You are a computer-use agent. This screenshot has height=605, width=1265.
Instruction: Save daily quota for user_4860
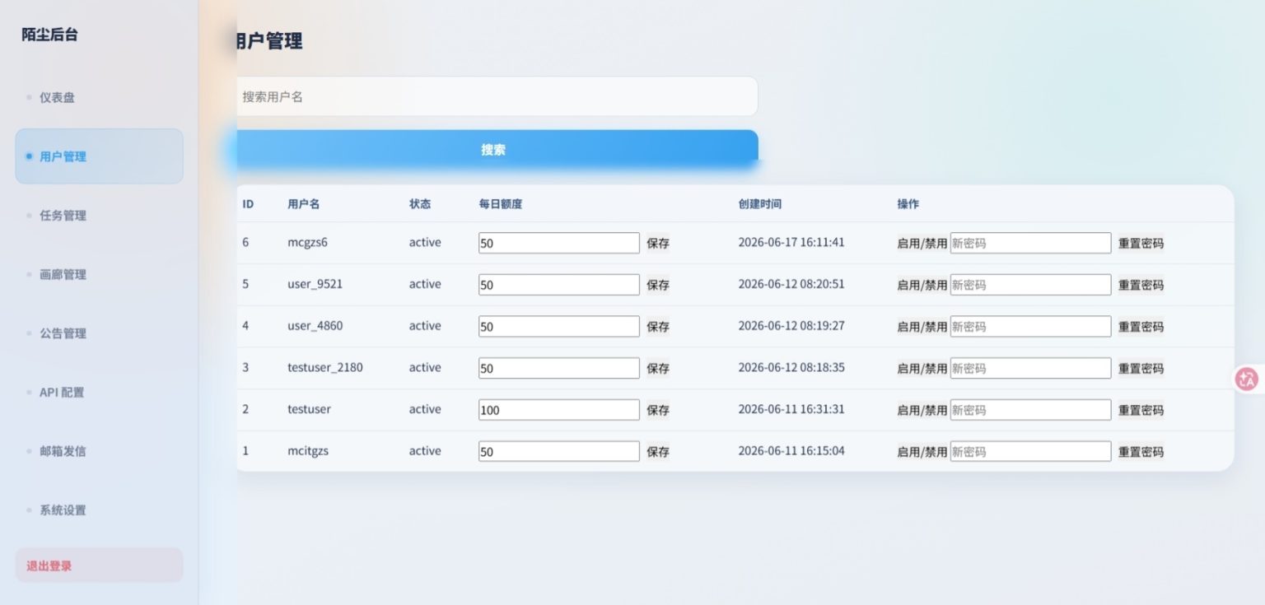point(658,327)
